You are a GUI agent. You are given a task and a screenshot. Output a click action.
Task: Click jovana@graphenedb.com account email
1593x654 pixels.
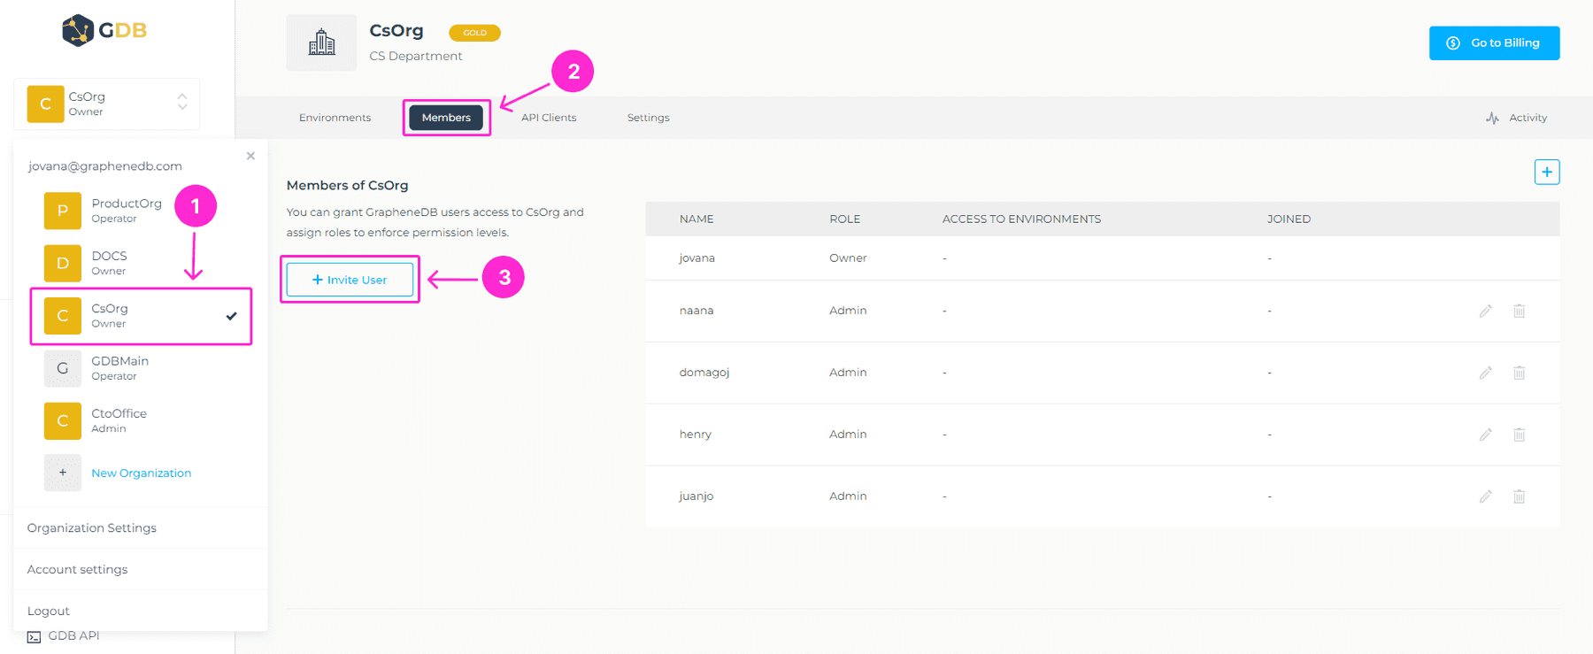pos(105,166)
